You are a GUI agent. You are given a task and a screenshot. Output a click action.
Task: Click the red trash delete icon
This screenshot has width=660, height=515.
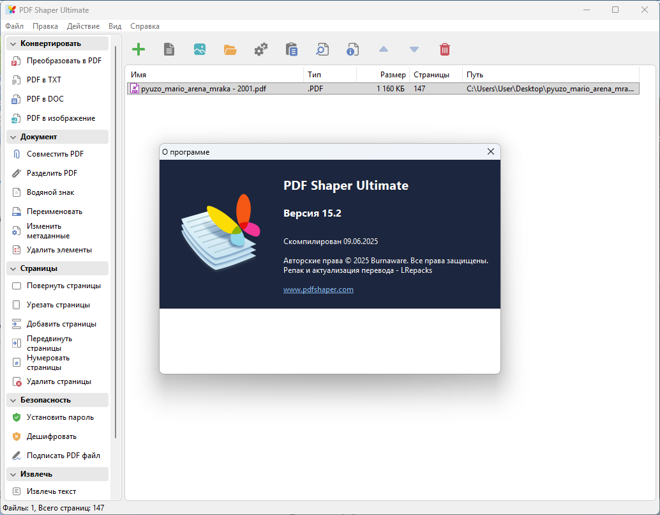pos(445,49)
